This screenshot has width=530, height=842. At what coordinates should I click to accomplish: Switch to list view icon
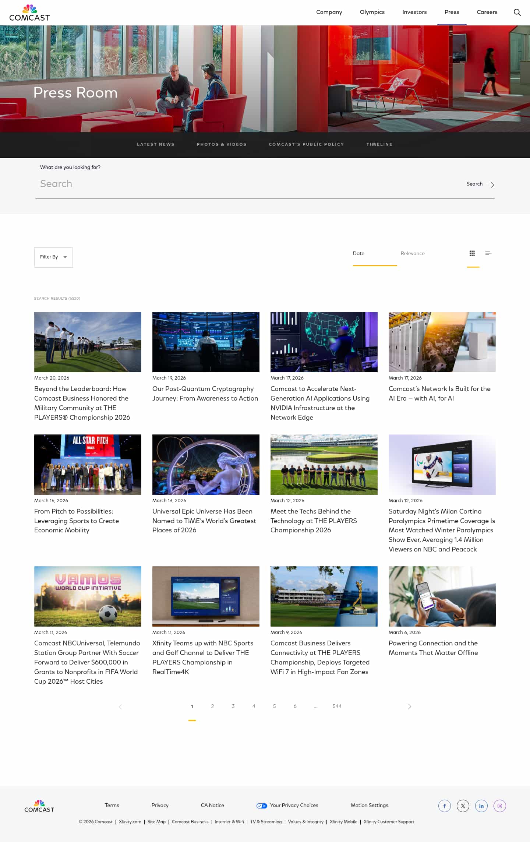coord(488,253)
